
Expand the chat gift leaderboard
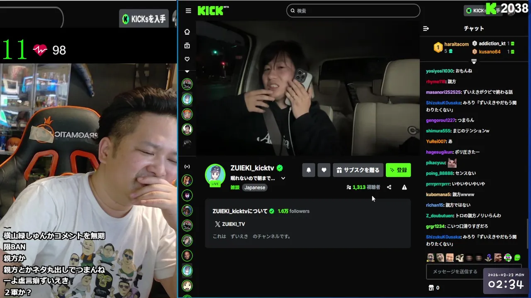[474, 61]
